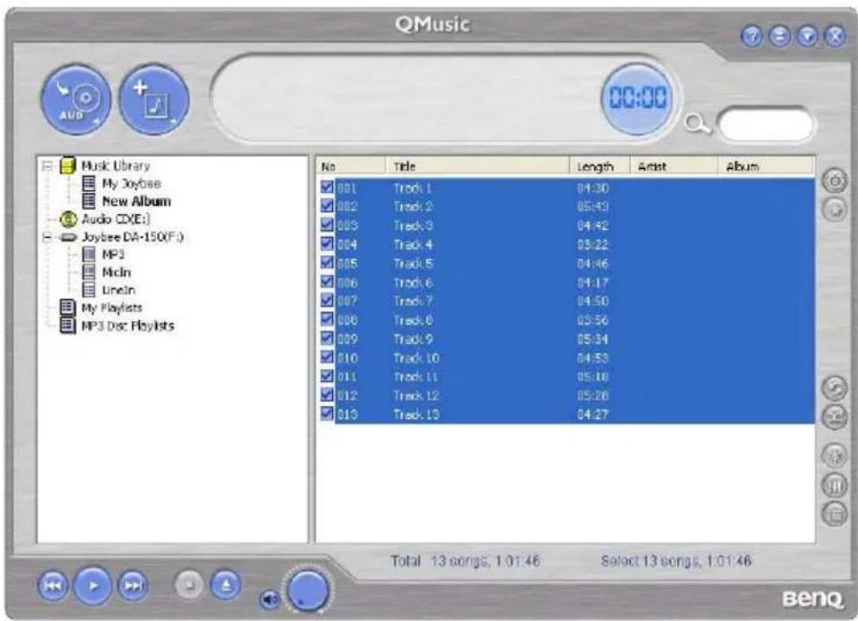
Task: Open the help question mark icon
Action: tap(752, 36)
